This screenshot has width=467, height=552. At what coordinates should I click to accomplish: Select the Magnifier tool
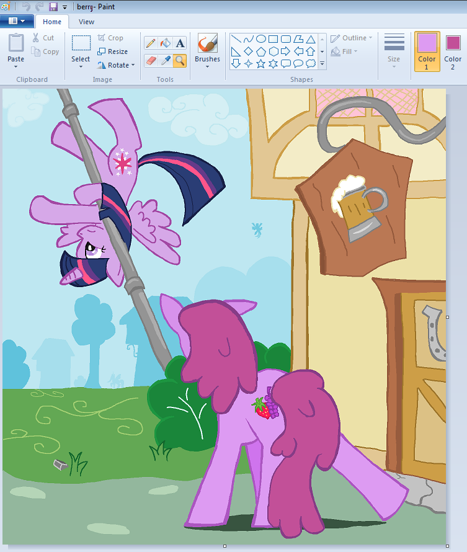click(180, 61)
